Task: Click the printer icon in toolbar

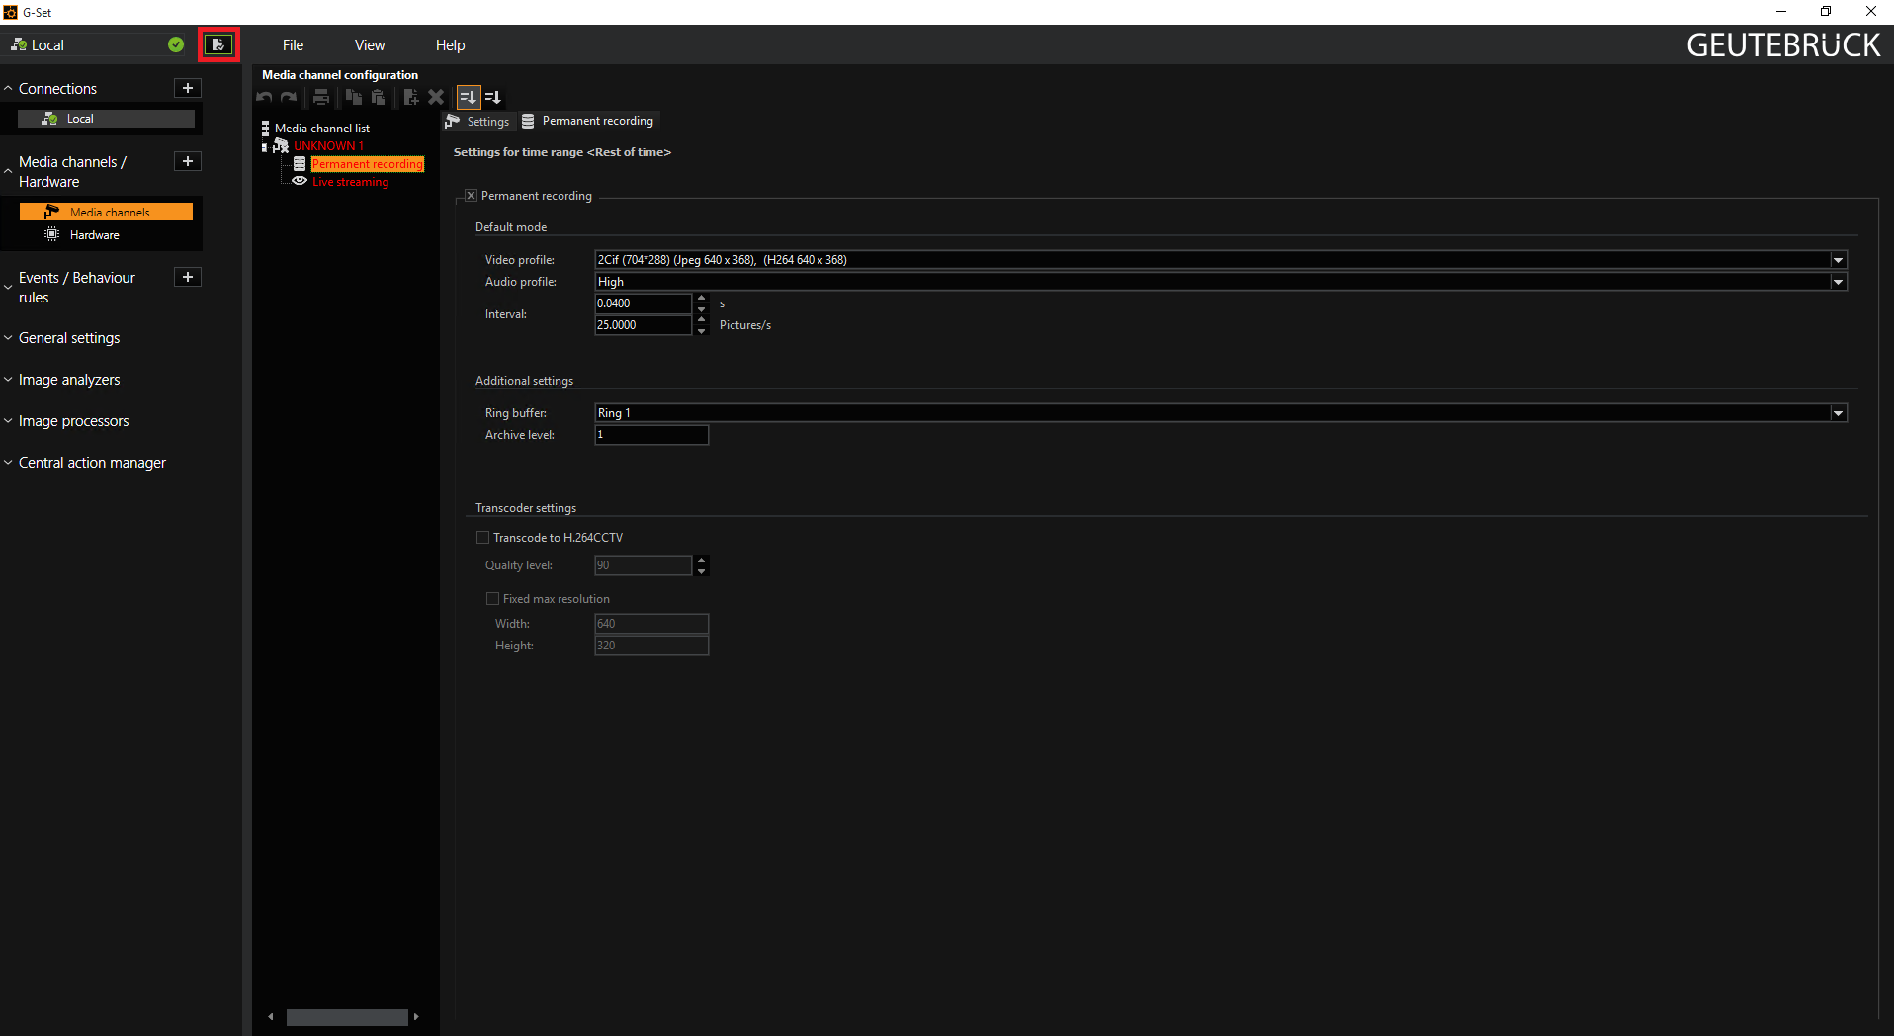Action: 321,97
